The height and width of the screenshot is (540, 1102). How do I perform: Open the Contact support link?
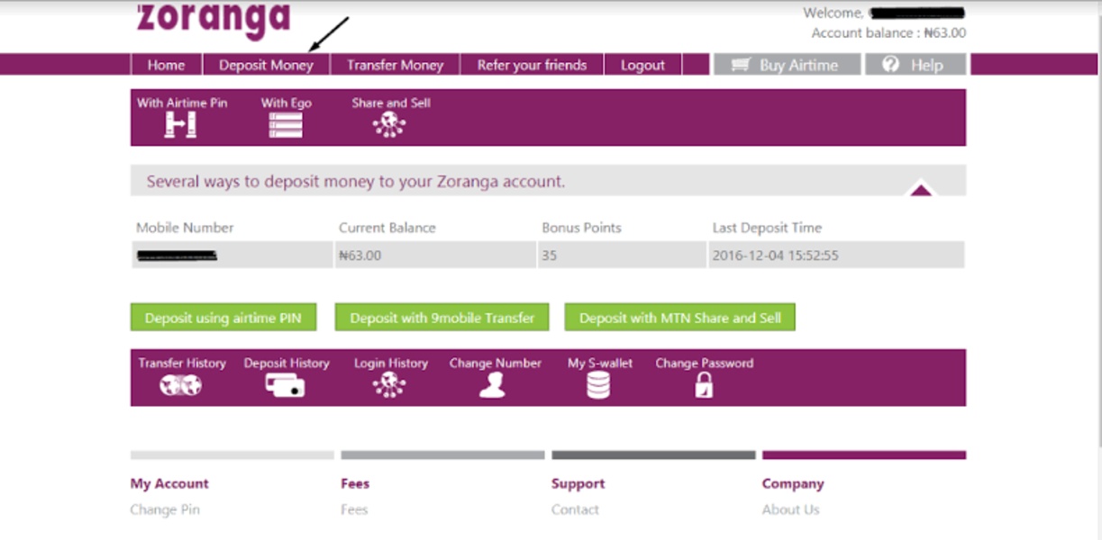click(x=575, y=509)
